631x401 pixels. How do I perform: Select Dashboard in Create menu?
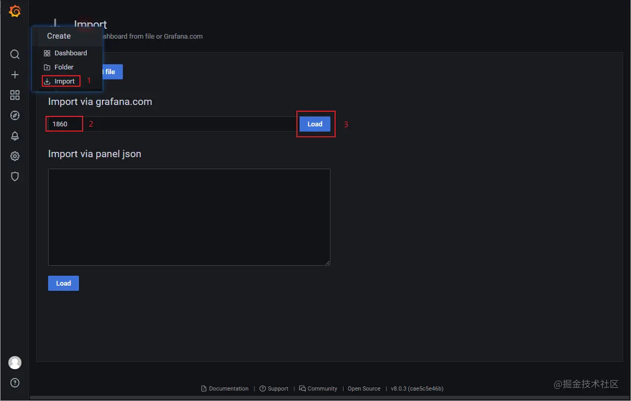(x=65, y=53)
